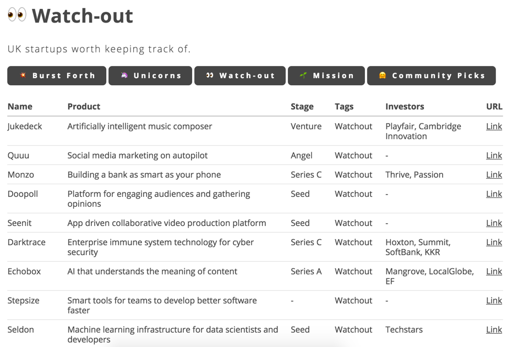Click the explosion icon on Burst Forth
The image size is (507, 347).
coord(23,75)
